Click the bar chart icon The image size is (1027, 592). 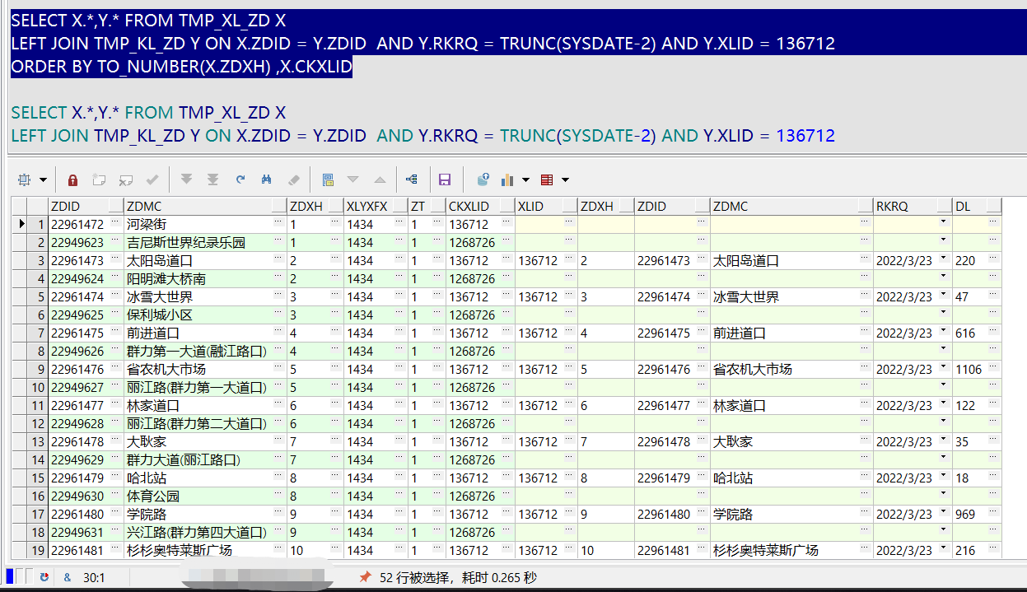click(x=507, y=179)
